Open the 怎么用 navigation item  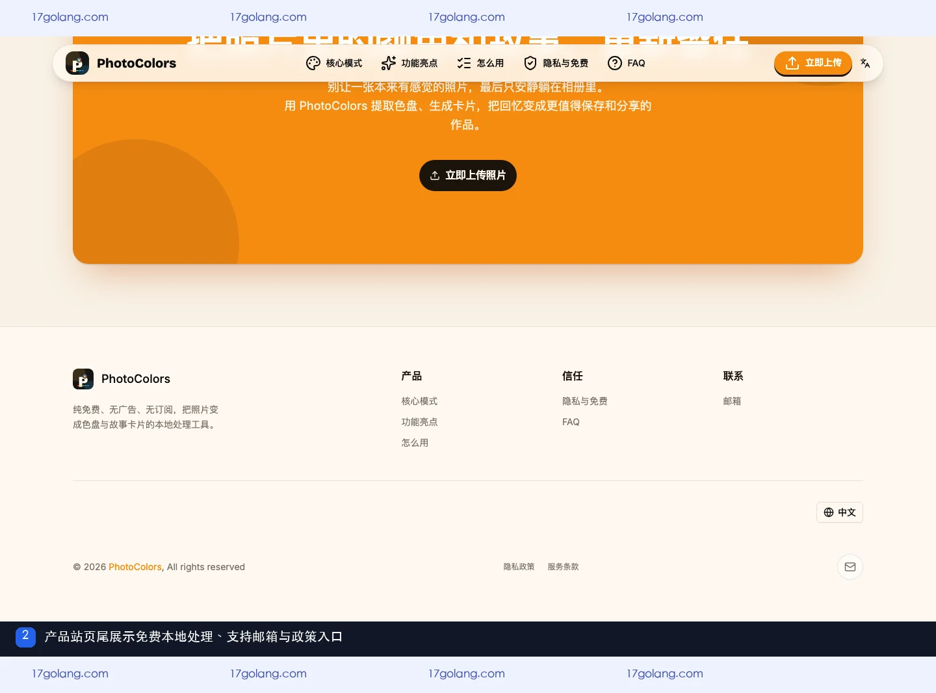(481, 63)
